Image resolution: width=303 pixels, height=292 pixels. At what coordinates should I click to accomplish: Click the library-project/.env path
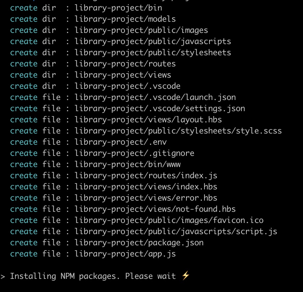point(121,142)
